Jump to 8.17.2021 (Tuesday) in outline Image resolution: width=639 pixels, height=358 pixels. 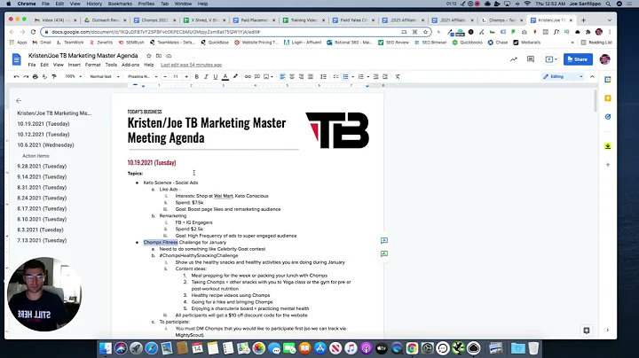point(42,208)
